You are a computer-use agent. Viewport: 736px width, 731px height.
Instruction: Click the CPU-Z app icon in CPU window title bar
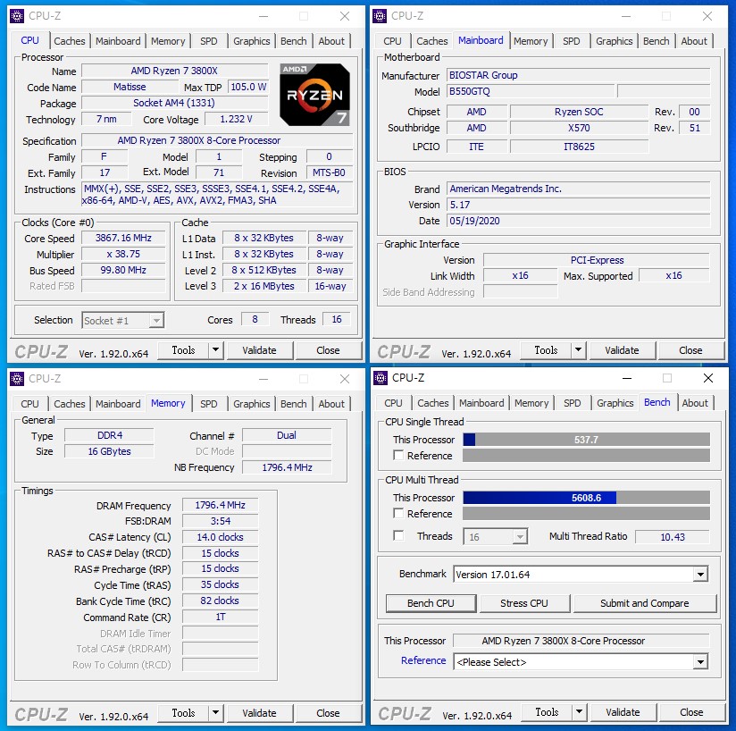click(x=17, y=16)
